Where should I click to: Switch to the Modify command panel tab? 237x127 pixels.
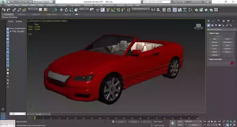pos(214,21)
